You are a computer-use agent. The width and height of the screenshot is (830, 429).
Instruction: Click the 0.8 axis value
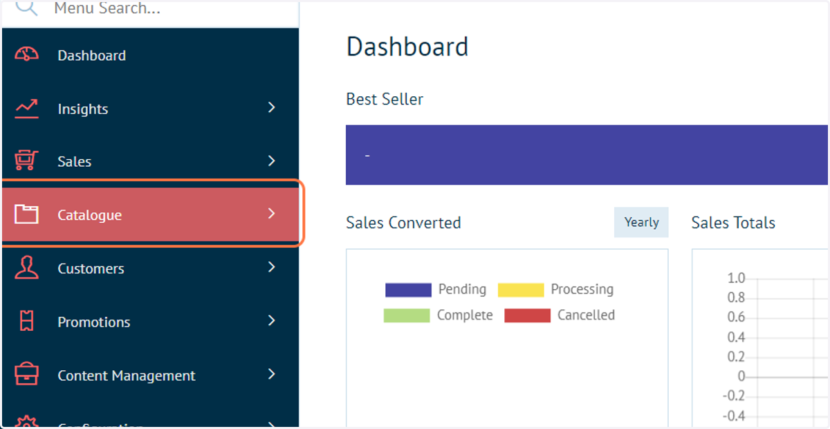[x=736, y=298]
